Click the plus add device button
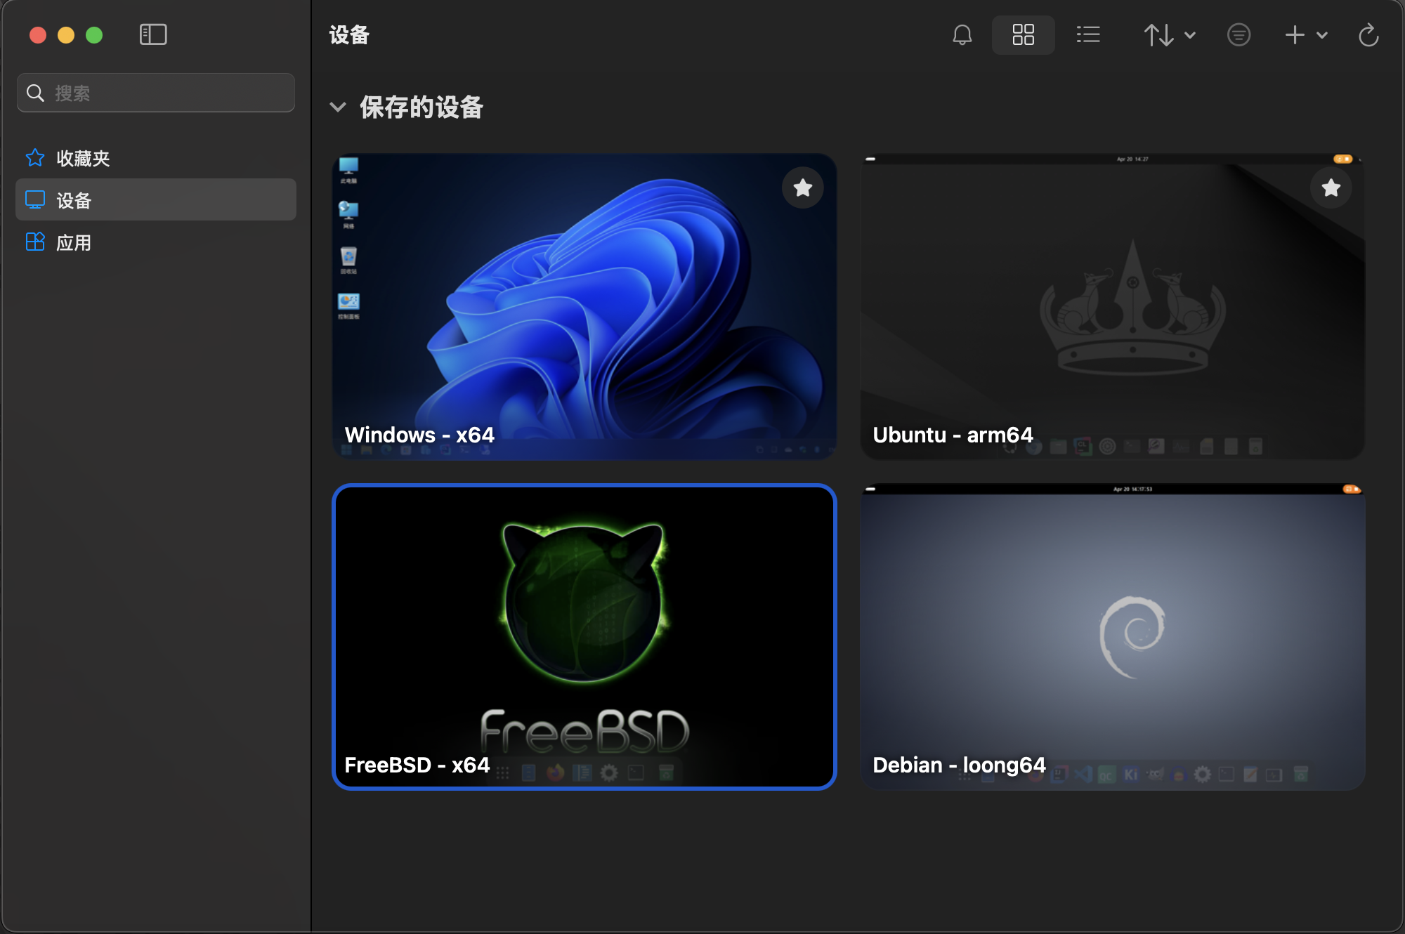1405x934 pixels. (1295, 34)
